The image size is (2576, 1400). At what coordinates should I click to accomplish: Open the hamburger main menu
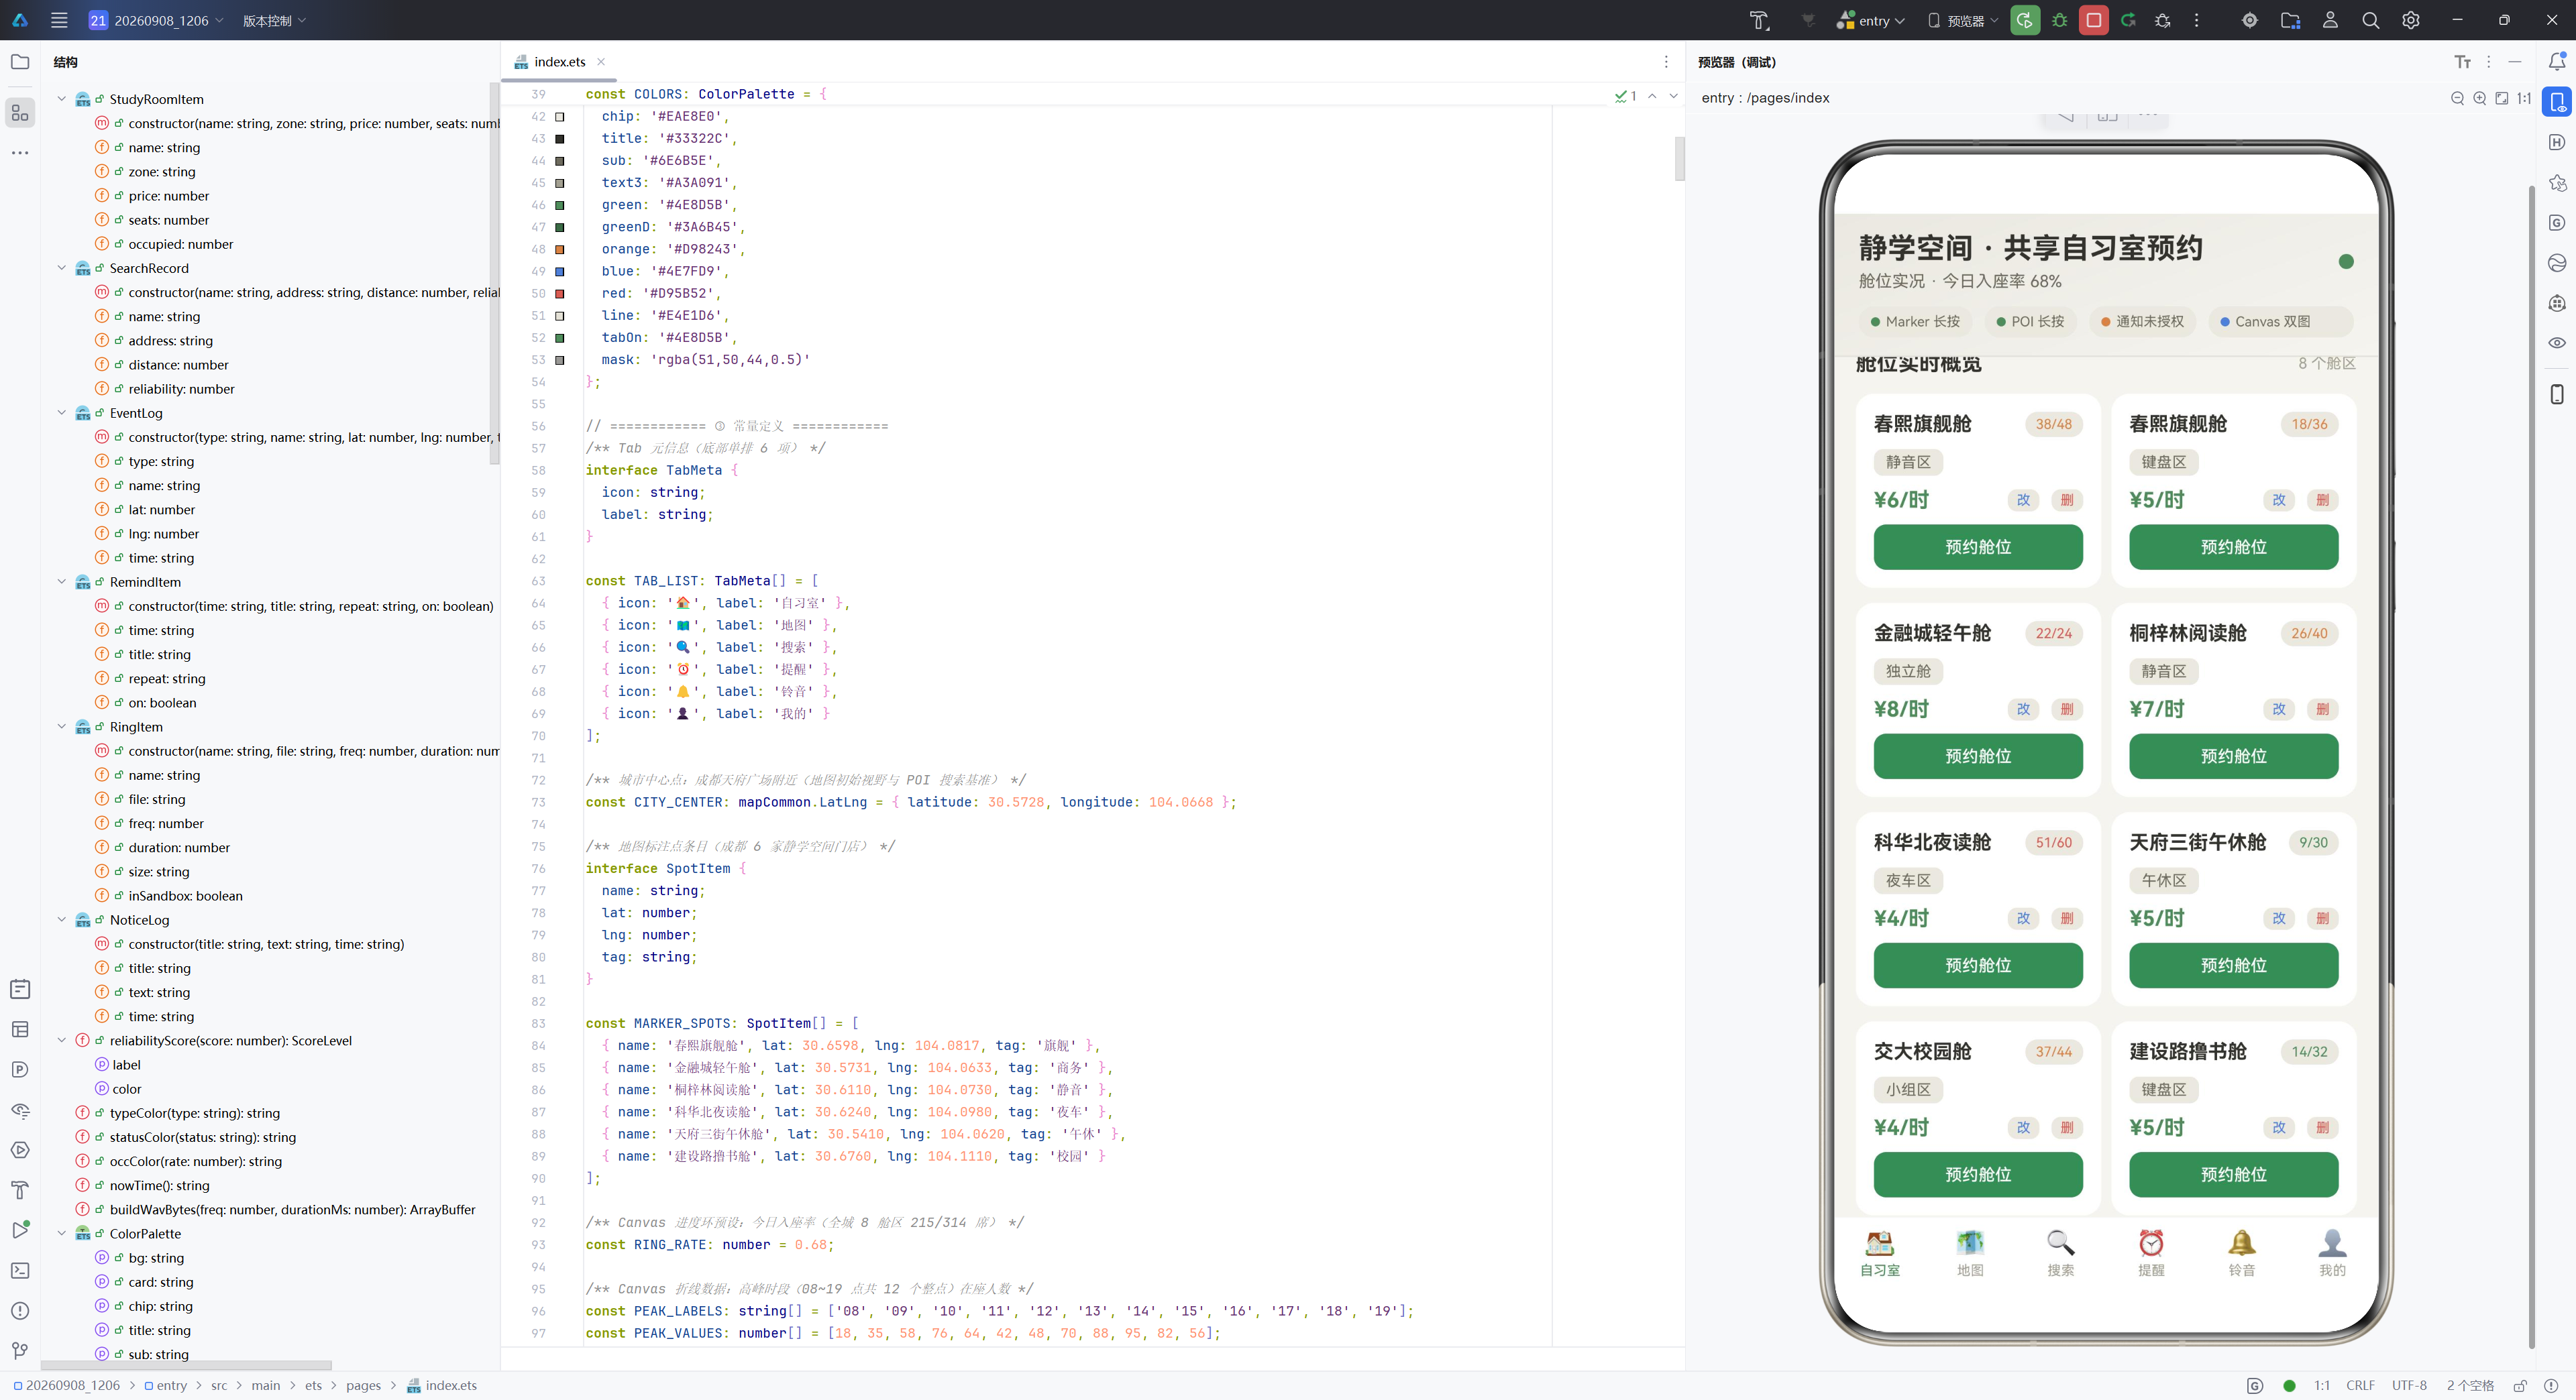pyautogui.click(x=59, y=20)
